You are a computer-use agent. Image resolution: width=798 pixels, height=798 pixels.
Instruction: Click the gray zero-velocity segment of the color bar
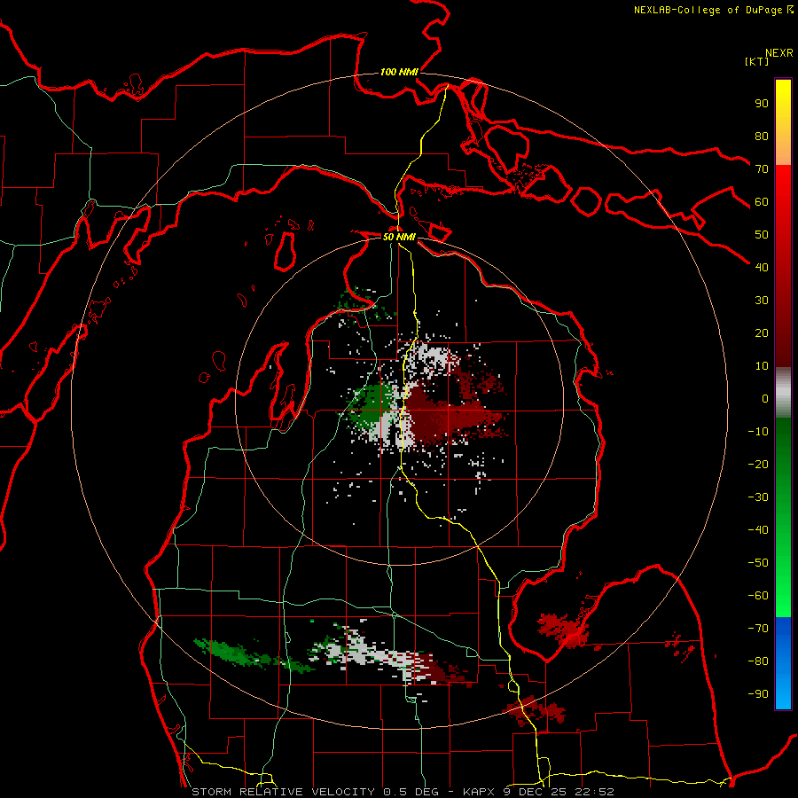[783, 393]
